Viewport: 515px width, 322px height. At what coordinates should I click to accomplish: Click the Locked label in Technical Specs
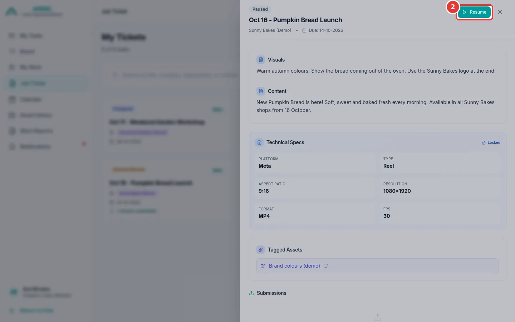(x=494, y=142)
